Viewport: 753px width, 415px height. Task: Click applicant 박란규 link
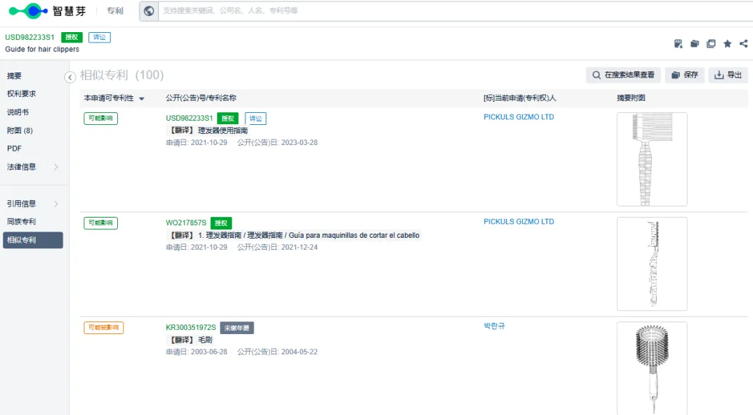point(494,326)
